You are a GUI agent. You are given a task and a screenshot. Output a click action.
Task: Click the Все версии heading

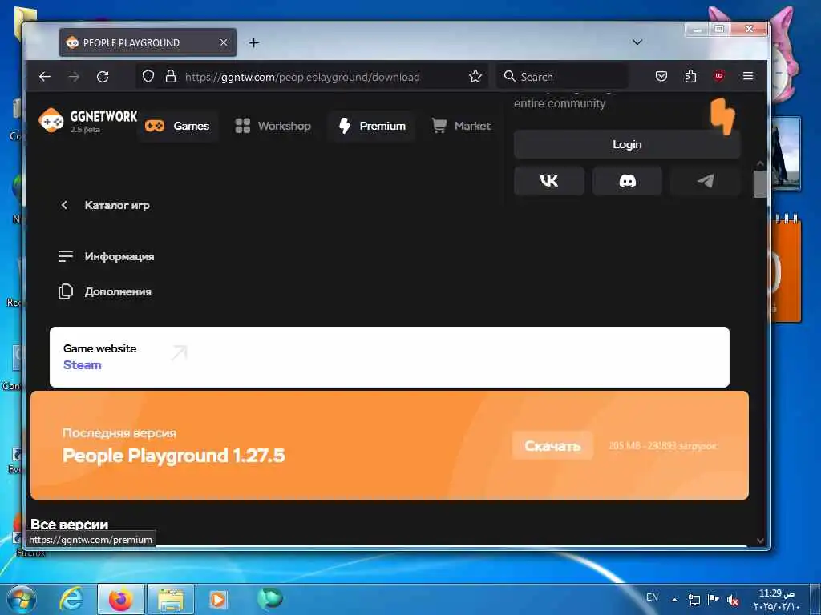pos(70,524)
